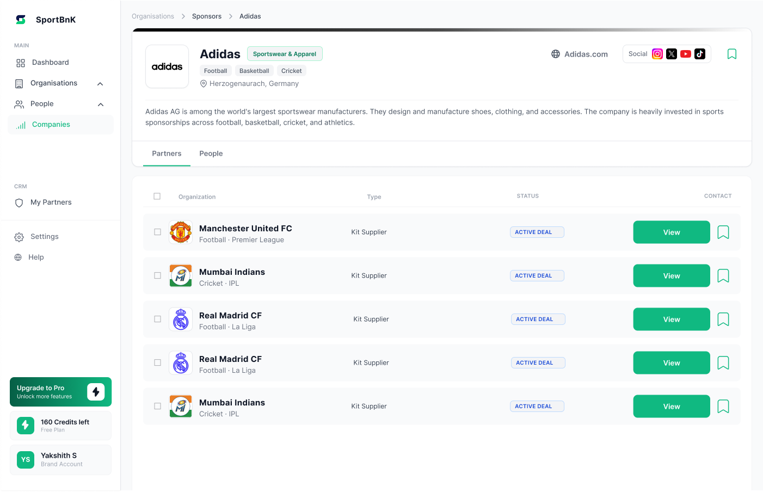Click the globe icon beside Adidas.com
This screenshot has height=492, width=763.
[x=556, y=54]
